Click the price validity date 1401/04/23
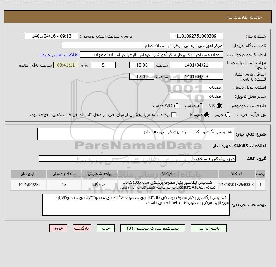Viewport: 276px width, 267px height. tap(196, 76)
